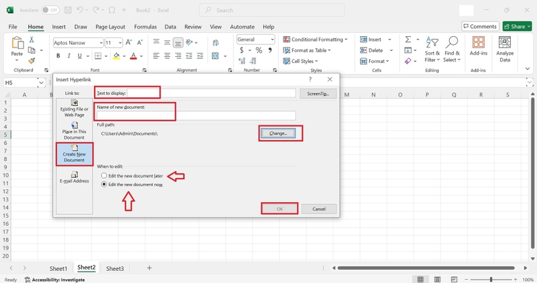Screen dimensions: 537x283
Task: Click the Paste clipboard icon
Action: pyautogui.click(x=17, y=43)
